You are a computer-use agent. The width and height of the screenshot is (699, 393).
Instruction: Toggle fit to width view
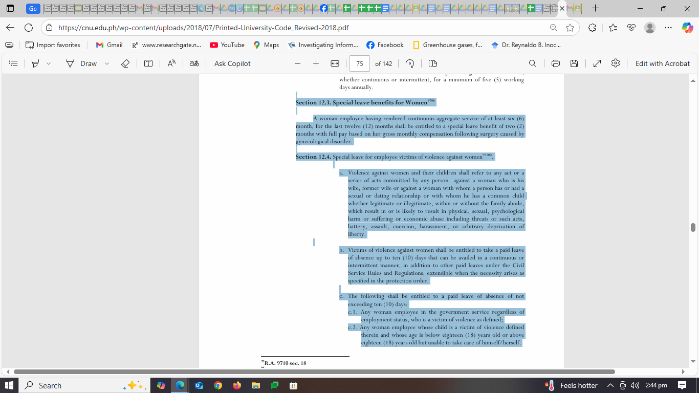point(335,63)
